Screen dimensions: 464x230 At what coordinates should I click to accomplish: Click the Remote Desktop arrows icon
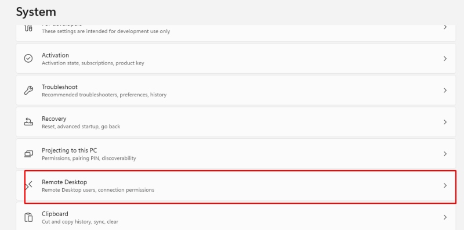click(28, 185)
